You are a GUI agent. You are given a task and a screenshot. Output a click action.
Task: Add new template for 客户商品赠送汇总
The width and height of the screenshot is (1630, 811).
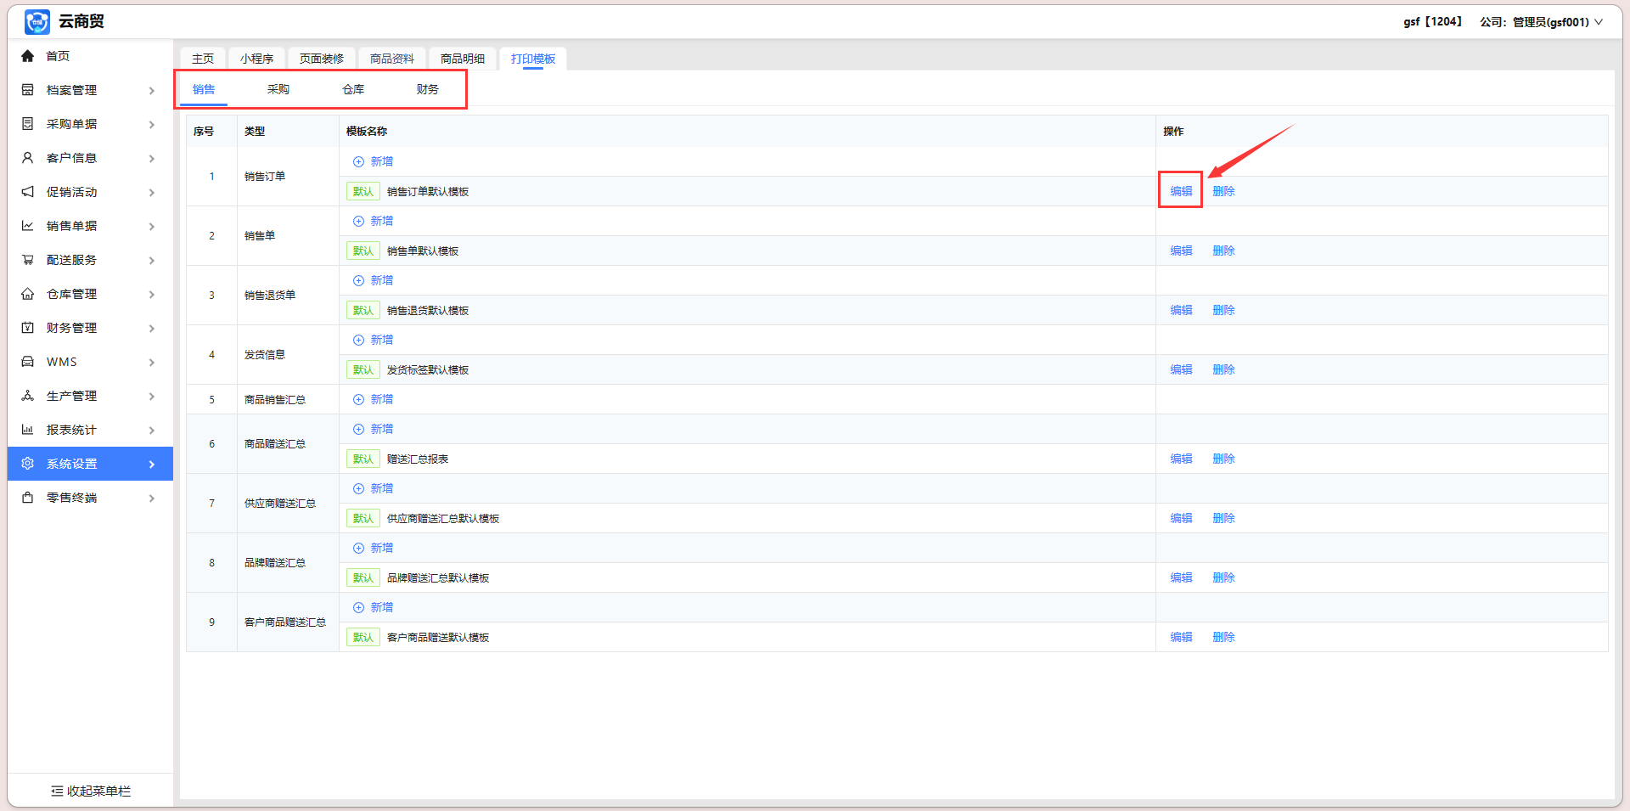[374, 607]
